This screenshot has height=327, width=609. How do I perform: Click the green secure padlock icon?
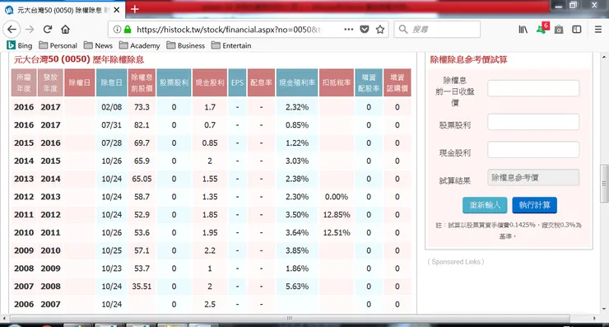[x=128, y=29]
